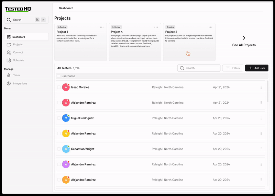Toggle the select-all checkbox beside username
The height and width of the screenshot is (196, 275).
click(58, 76)
